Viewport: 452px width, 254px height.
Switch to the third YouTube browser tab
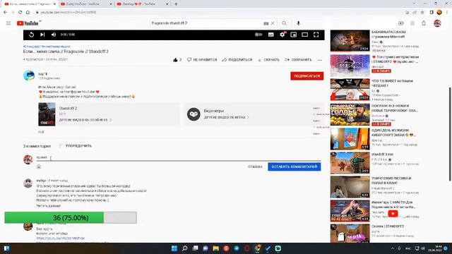(143, 4)
